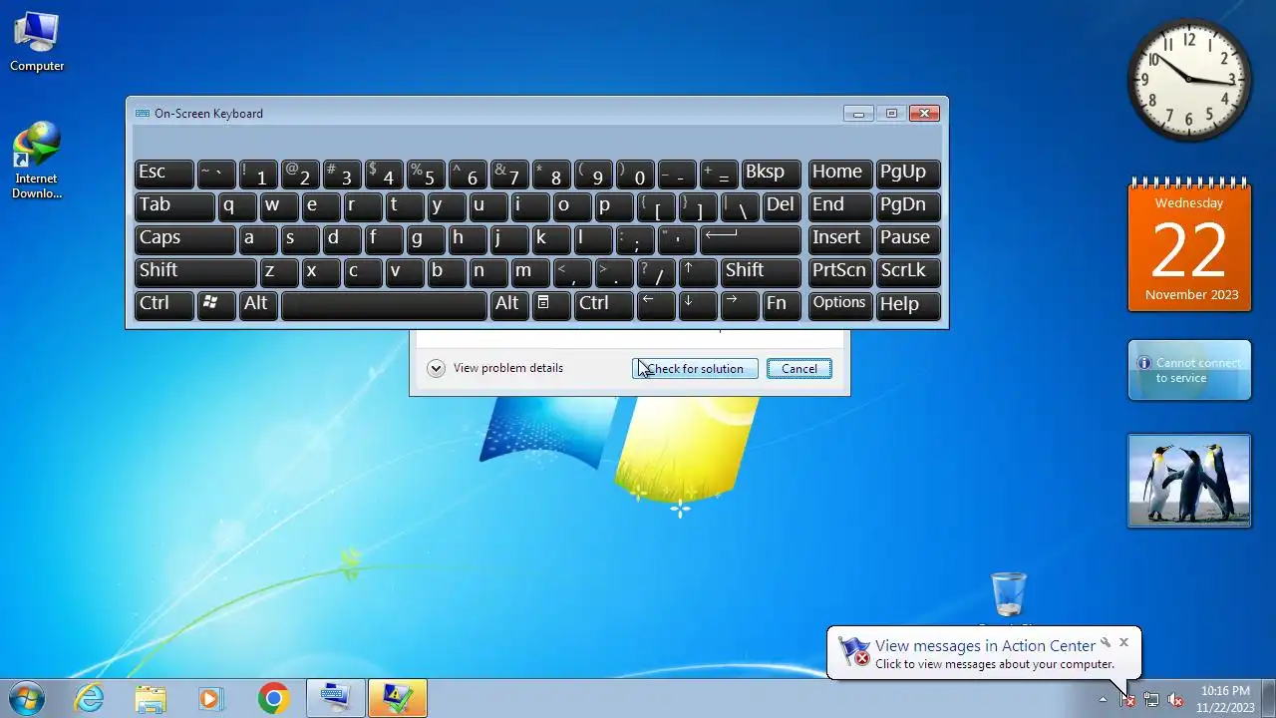Viewport: 1276px width, 718px height.
Task: Open the Windows Start menu
Action: coord(27,698)
